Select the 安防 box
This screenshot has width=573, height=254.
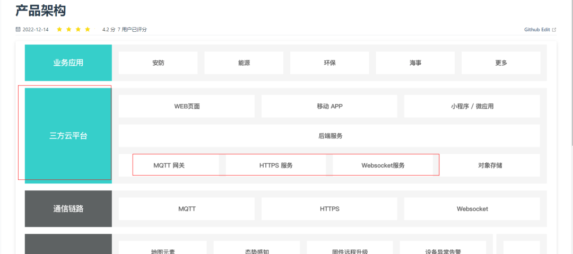(x=158, y=63)
